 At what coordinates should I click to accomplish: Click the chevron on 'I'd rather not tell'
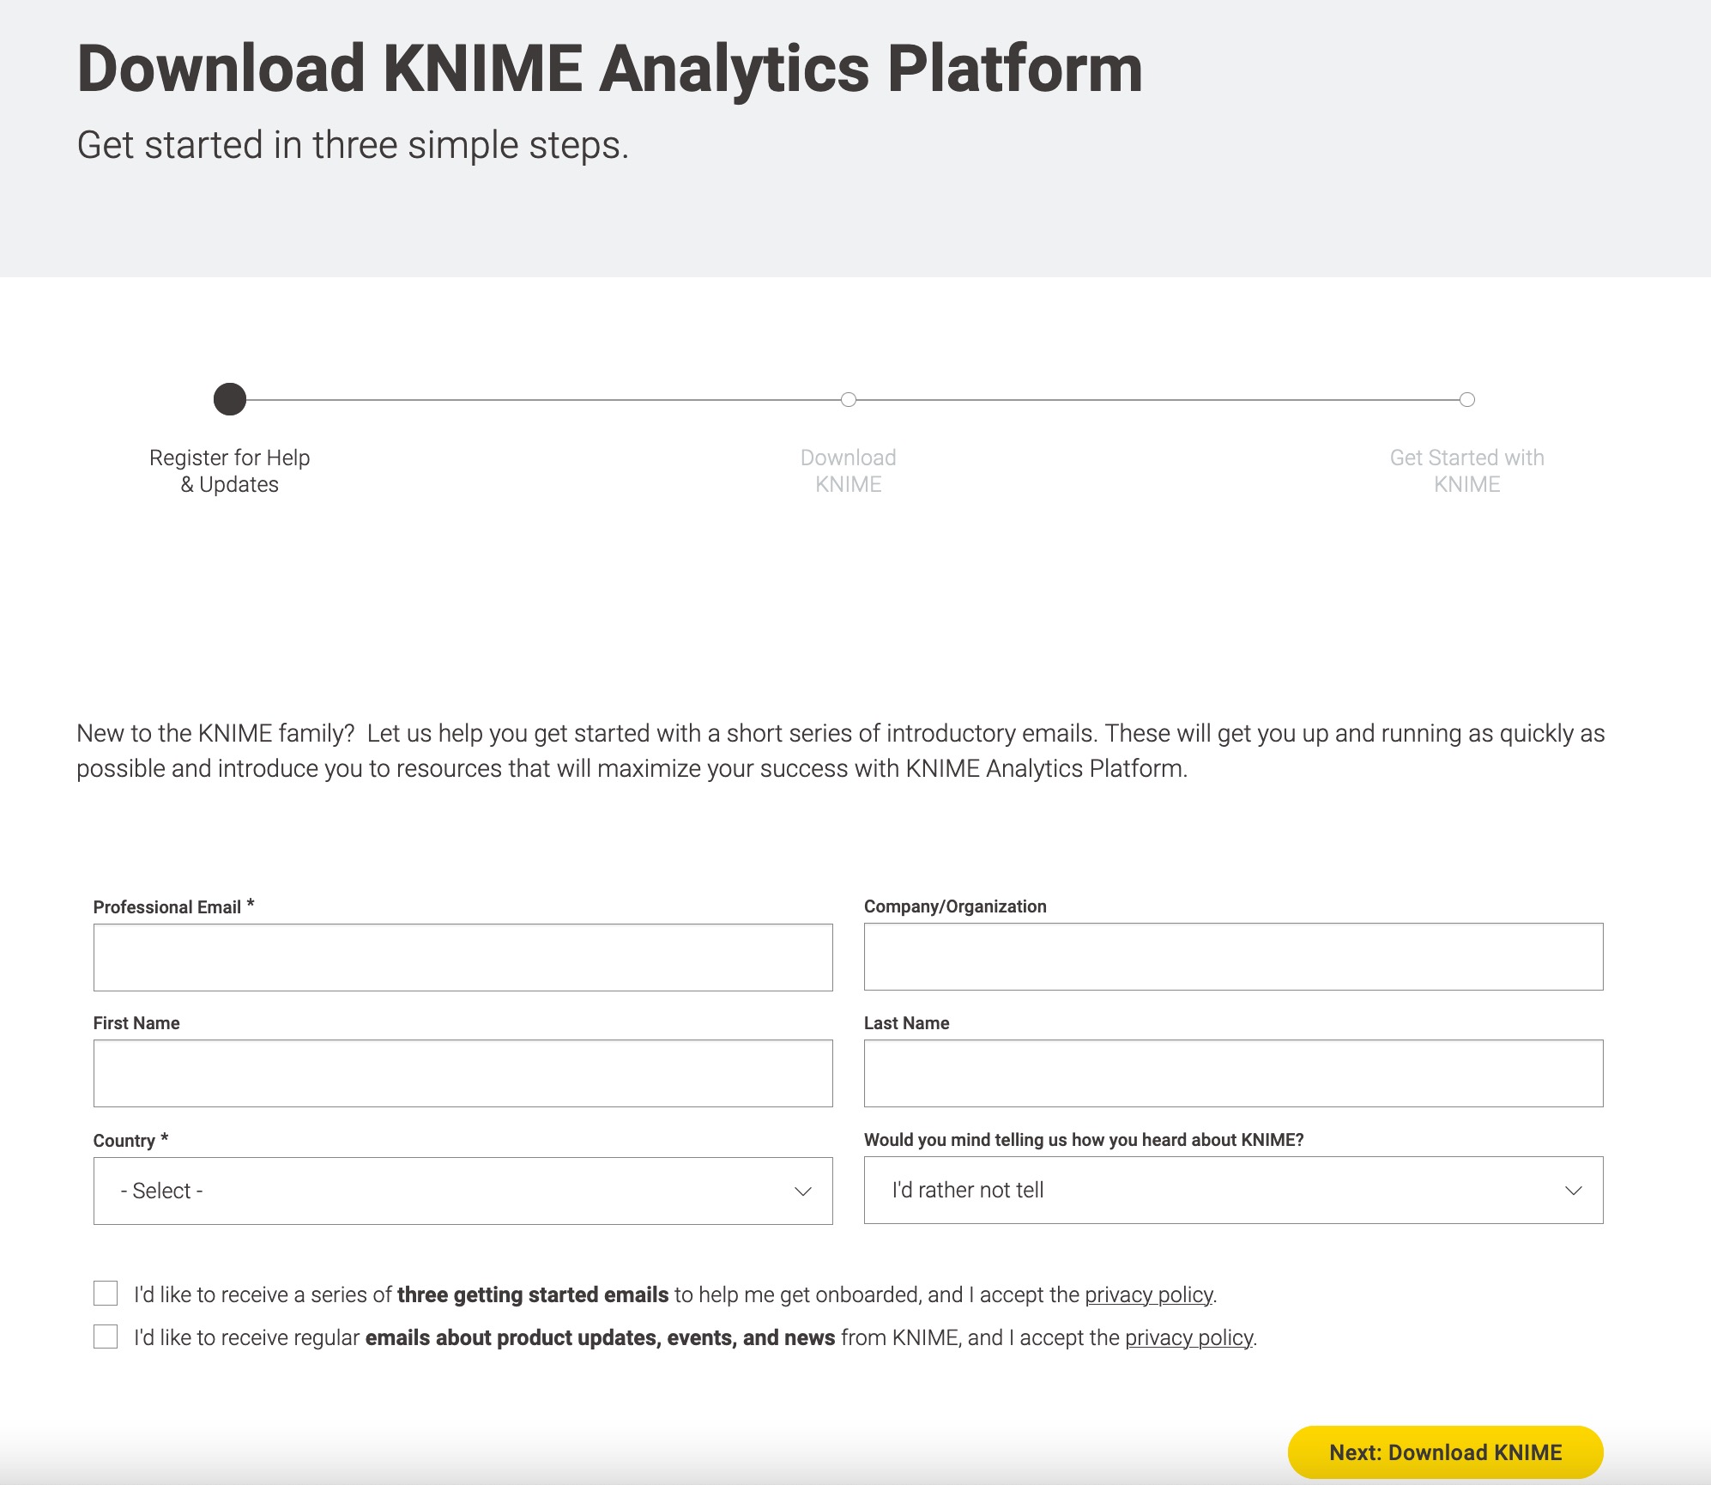coord(1573,1191)
